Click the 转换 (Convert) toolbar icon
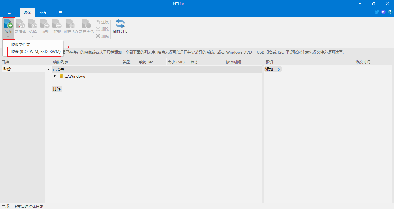The width and height of the screenshot is (394, 209). coord(33,24)
